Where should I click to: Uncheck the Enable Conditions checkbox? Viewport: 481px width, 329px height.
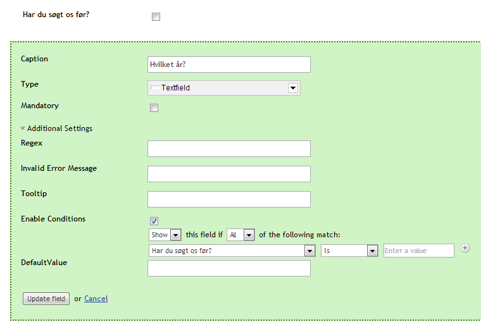click(154, 221)
